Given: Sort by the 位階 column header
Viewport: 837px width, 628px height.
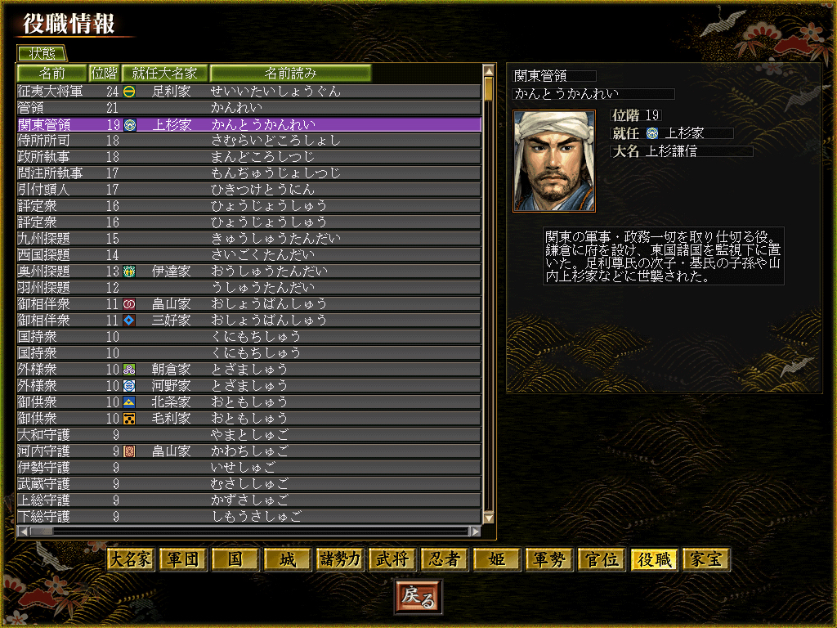Looking at the screenshot, I should [x=104, y=73].
